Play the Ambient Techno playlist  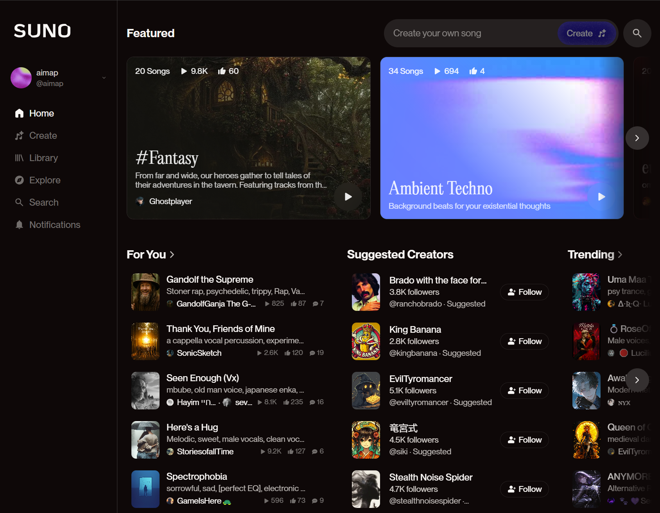[601, 197]
